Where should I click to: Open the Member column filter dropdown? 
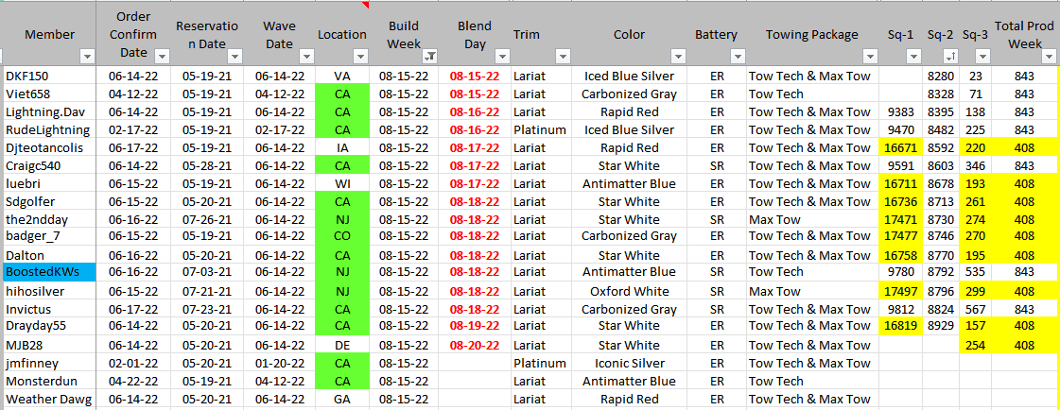pyautogui.click(x=87, y=56)
